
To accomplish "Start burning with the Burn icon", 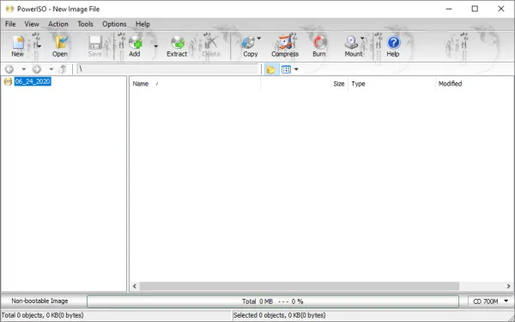I will 319,43.
